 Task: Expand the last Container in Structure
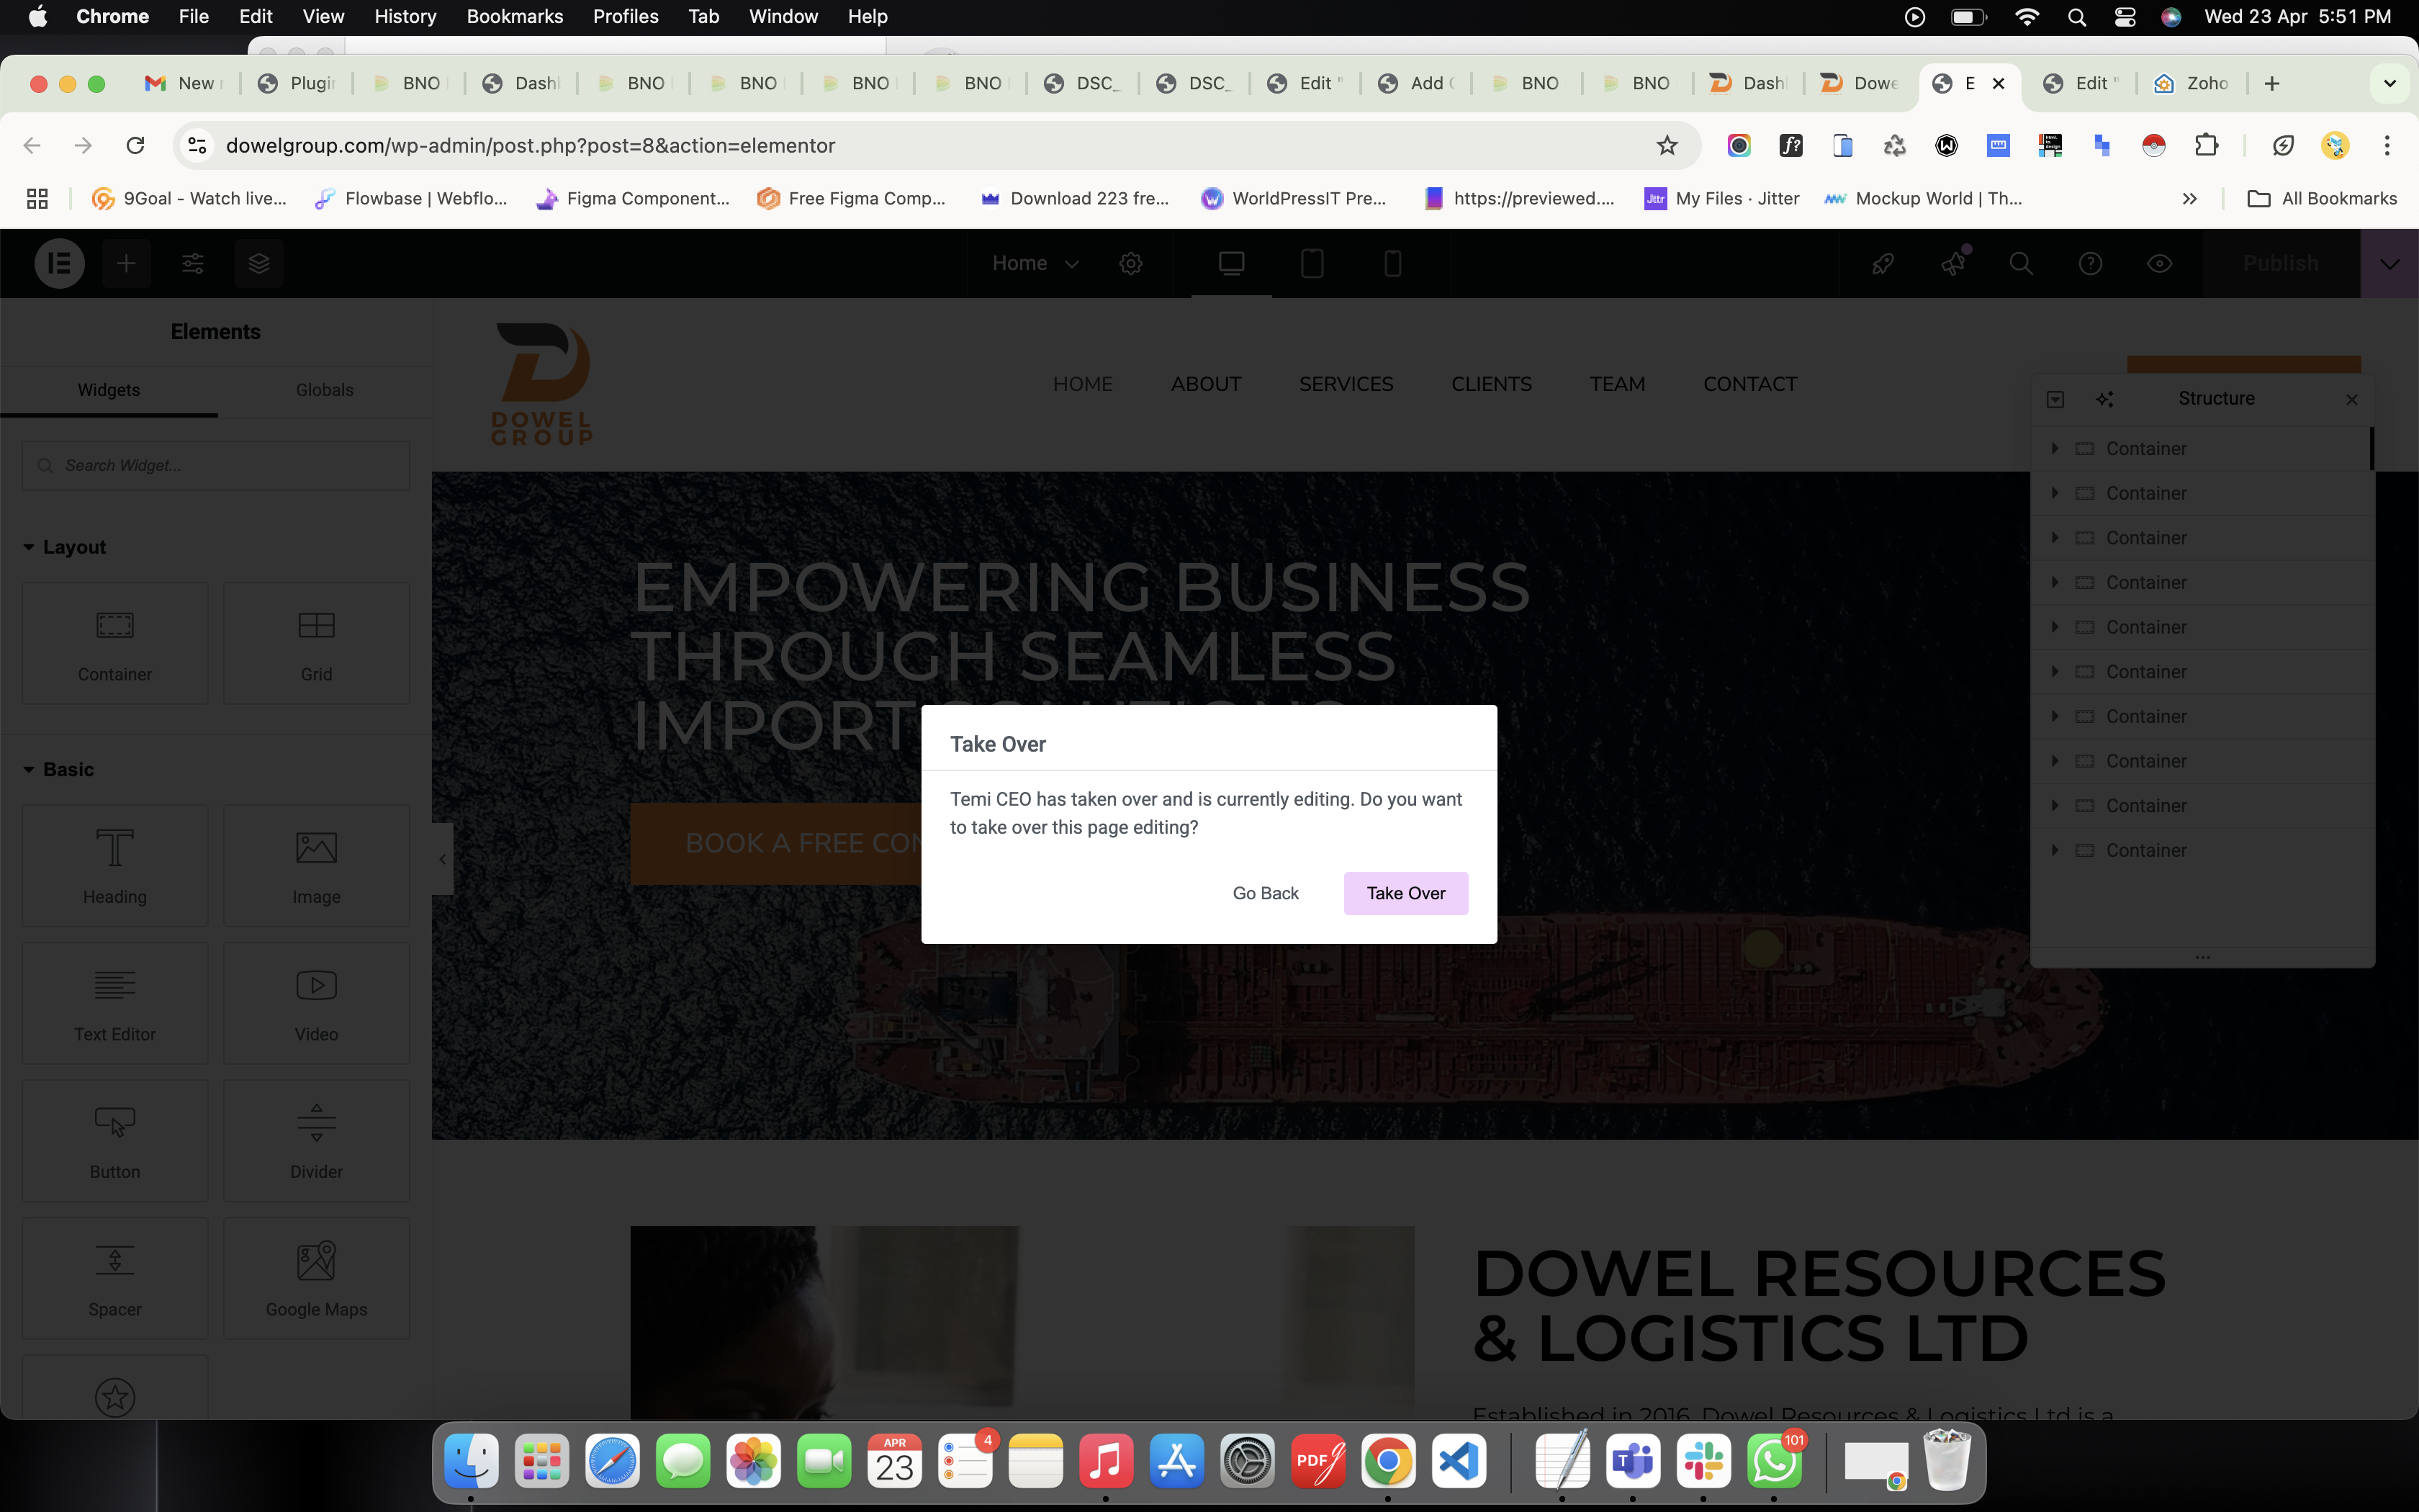[x=2055, y=850]
